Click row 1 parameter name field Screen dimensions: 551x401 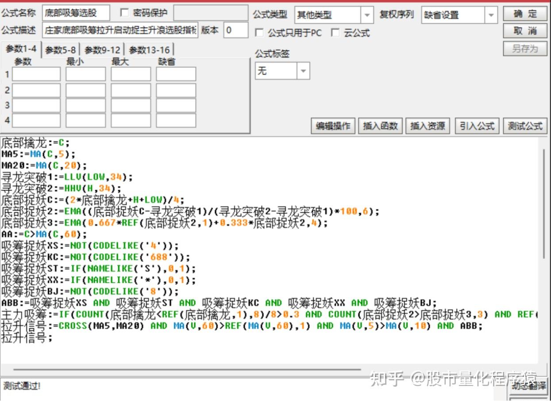click(36, 74)
